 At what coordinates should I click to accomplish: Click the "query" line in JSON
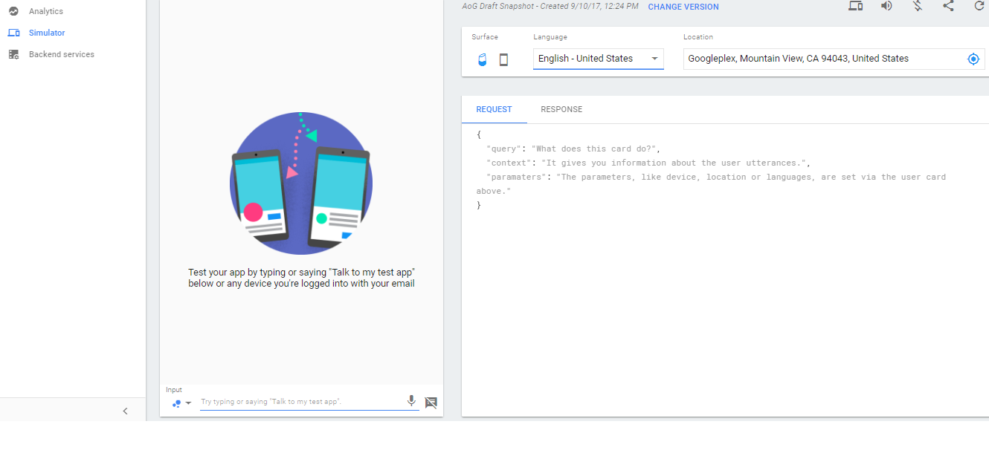coord(573,149)
